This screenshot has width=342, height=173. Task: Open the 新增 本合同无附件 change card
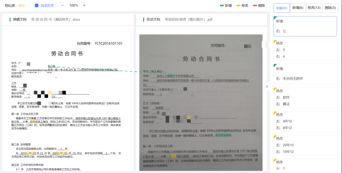pos(305,74)
